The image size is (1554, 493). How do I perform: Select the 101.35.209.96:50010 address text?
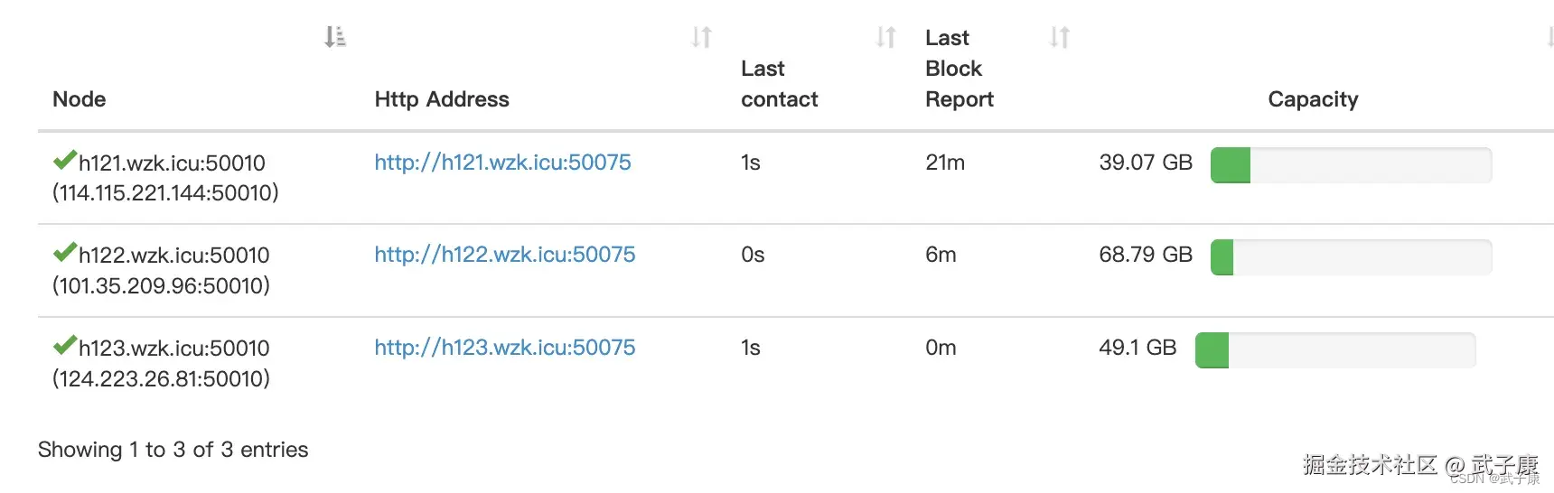162,286
